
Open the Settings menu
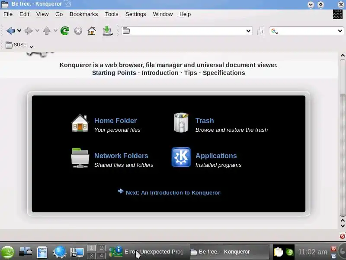(x=135, y=14)
